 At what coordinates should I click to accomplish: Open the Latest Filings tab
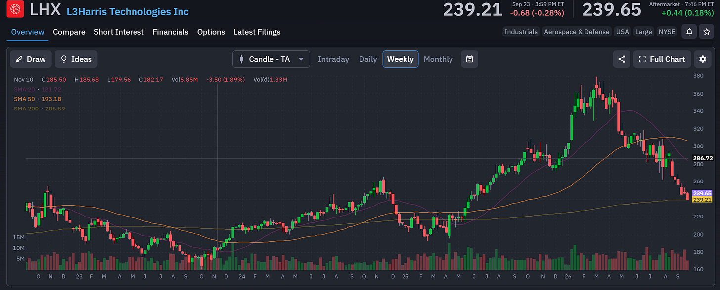pos(257,32)
